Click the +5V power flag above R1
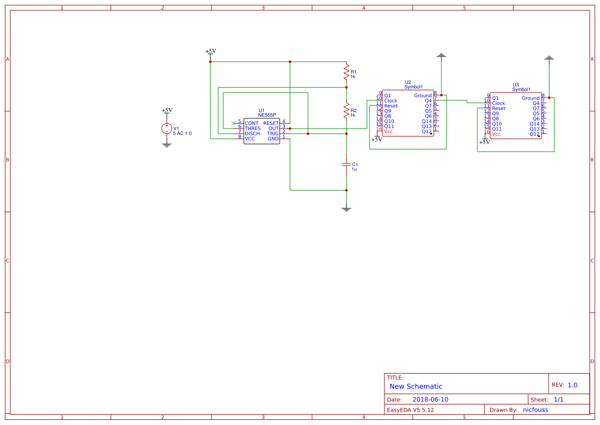The image size is (600, 425). pos(211,51)
